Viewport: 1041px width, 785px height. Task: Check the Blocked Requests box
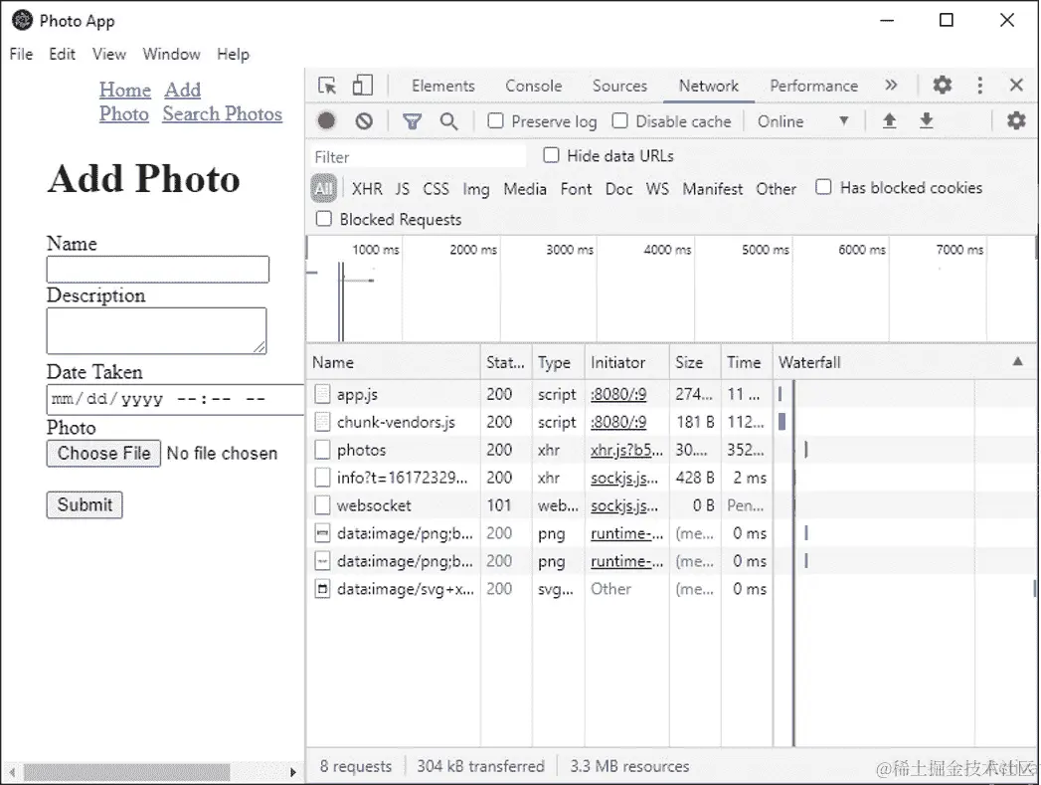324,219
